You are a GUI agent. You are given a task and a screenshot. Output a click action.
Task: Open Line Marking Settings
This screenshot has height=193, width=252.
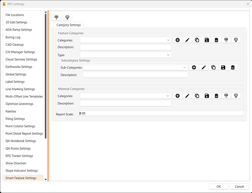[20, 89]
